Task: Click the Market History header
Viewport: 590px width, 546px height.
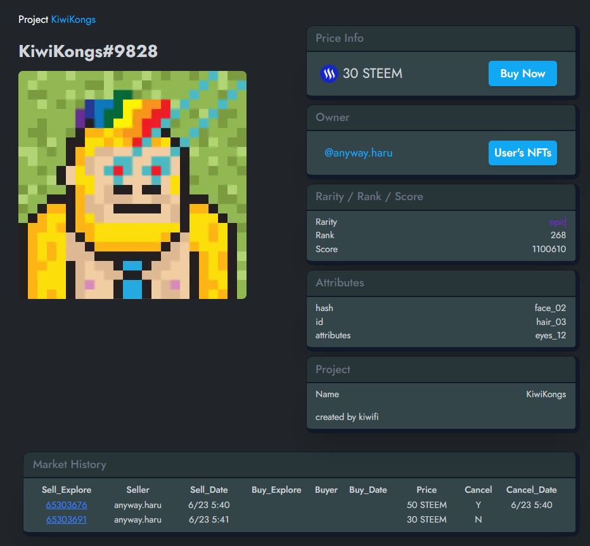Action: [x=299, y=465]
